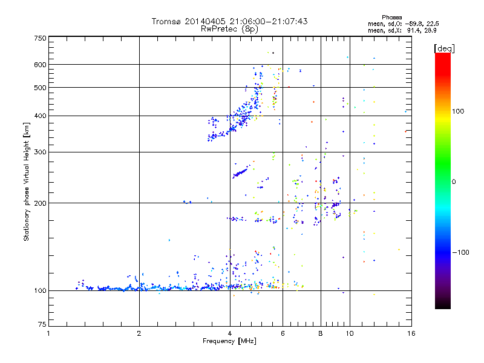Screen dimensions: 484x363
Task: Click x-axis tick label '16'
Action: coord(411,333)
